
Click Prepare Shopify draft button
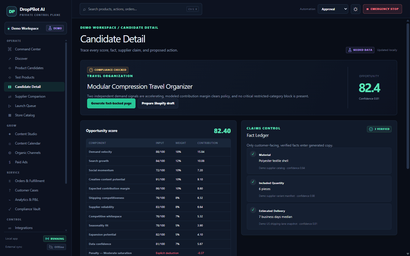click(158, 104)
